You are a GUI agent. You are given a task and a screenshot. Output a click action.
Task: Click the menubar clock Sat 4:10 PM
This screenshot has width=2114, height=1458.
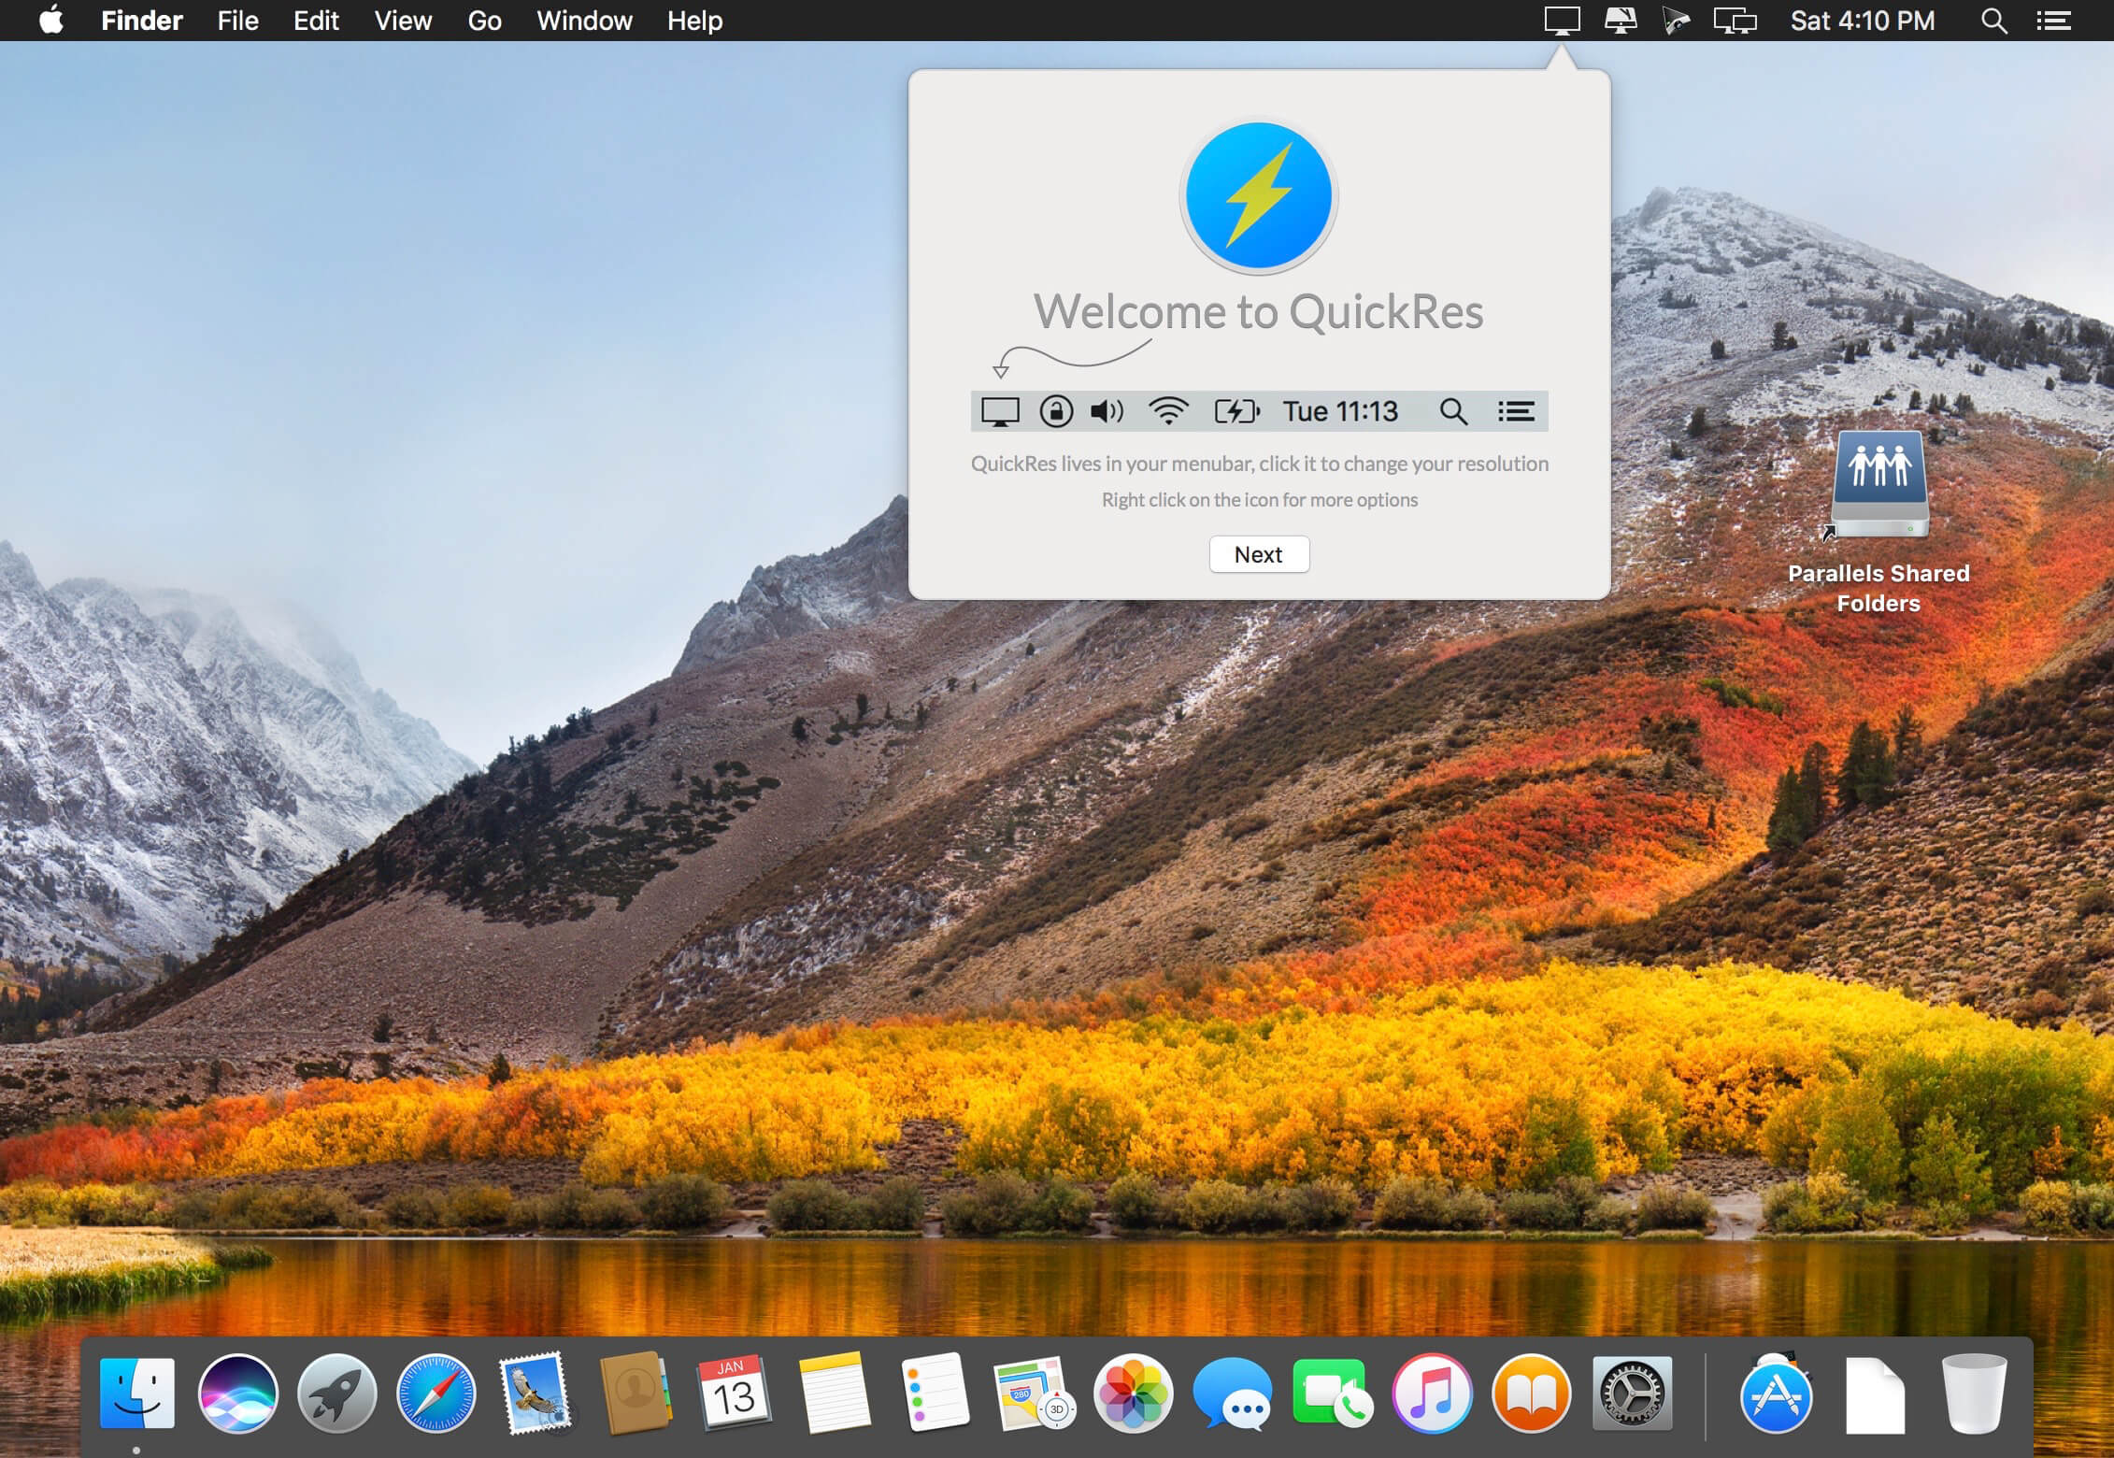[x=1862, y=21]
